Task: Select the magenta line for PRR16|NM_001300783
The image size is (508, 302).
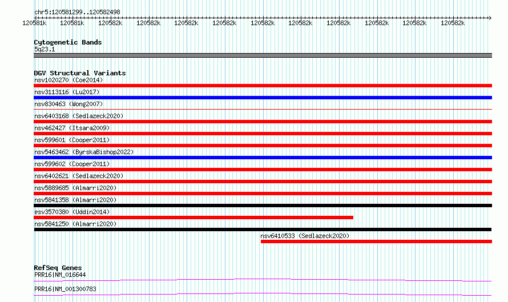Action: (263, 294)
